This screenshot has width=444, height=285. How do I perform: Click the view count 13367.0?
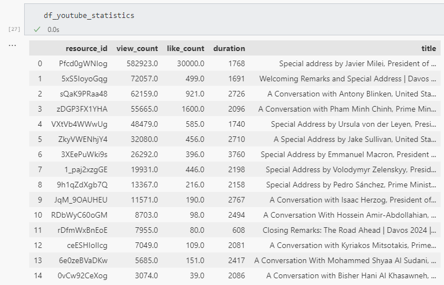point(144,185)
